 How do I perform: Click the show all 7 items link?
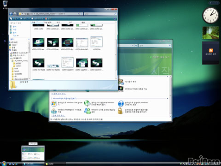click(x=58, y=116)
